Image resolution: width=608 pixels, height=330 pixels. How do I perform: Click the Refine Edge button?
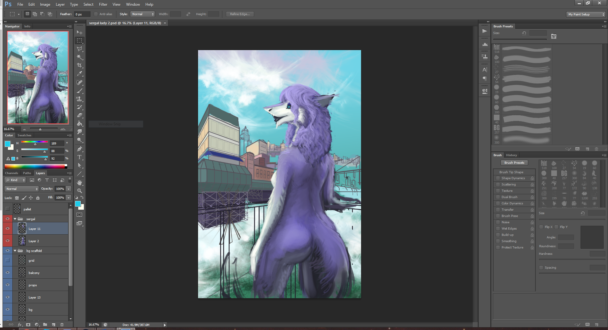(240, 14)
